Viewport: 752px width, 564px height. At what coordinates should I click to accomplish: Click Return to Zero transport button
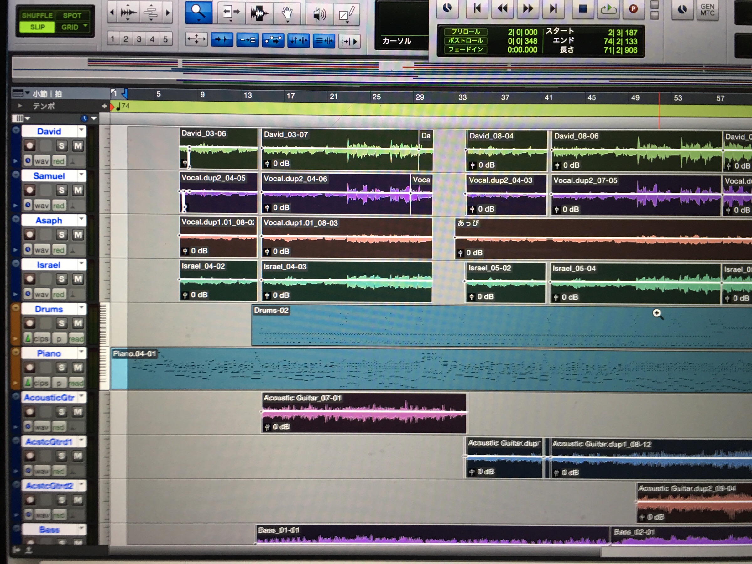pos(477,8)
